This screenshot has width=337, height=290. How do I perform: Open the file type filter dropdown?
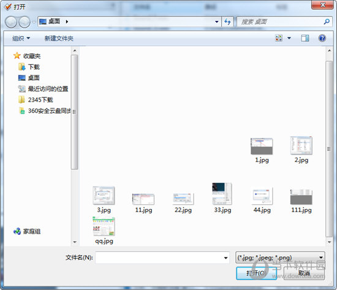(280, 258)
